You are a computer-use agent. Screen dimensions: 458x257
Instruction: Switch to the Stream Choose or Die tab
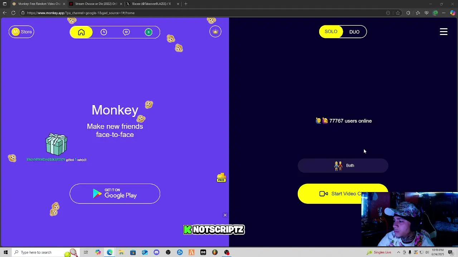coord(96,4)
